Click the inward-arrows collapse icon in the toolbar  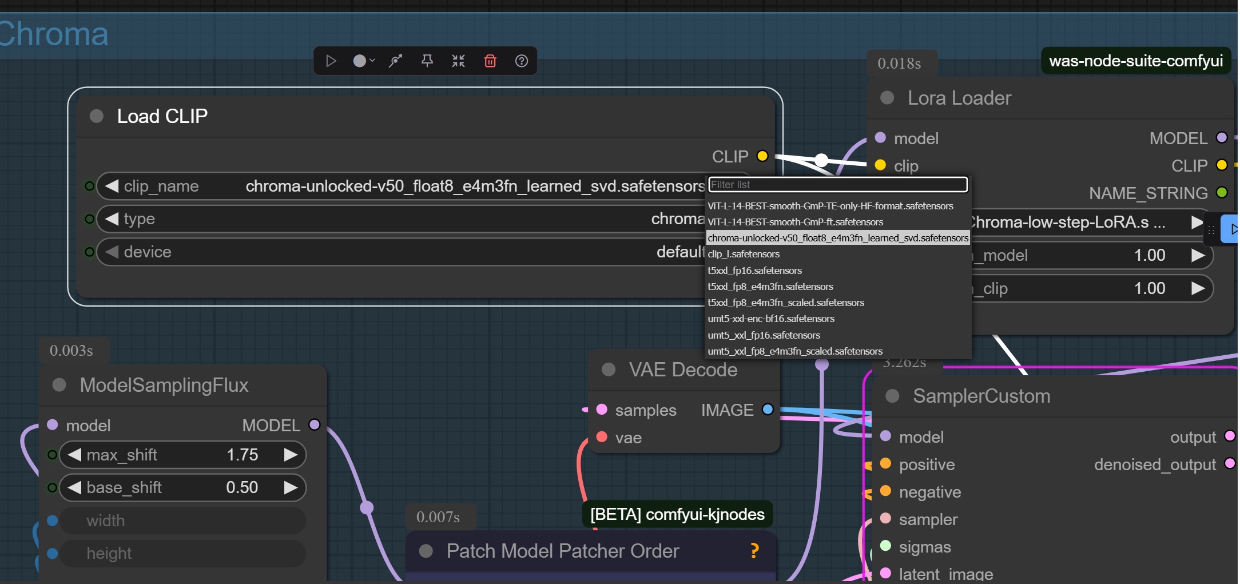point(458,61)
